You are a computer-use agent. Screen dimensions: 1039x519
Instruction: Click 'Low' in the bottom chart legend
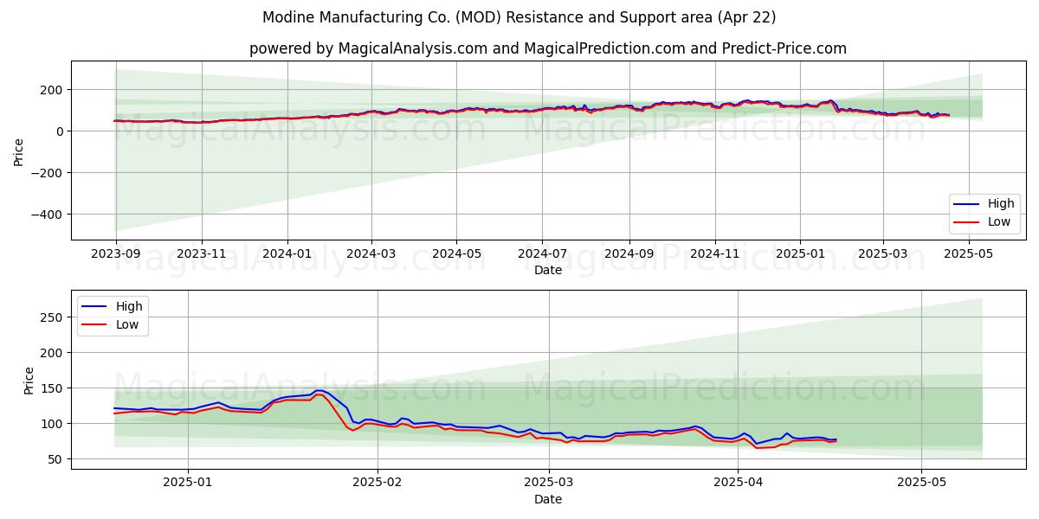(x=128, y=325)
